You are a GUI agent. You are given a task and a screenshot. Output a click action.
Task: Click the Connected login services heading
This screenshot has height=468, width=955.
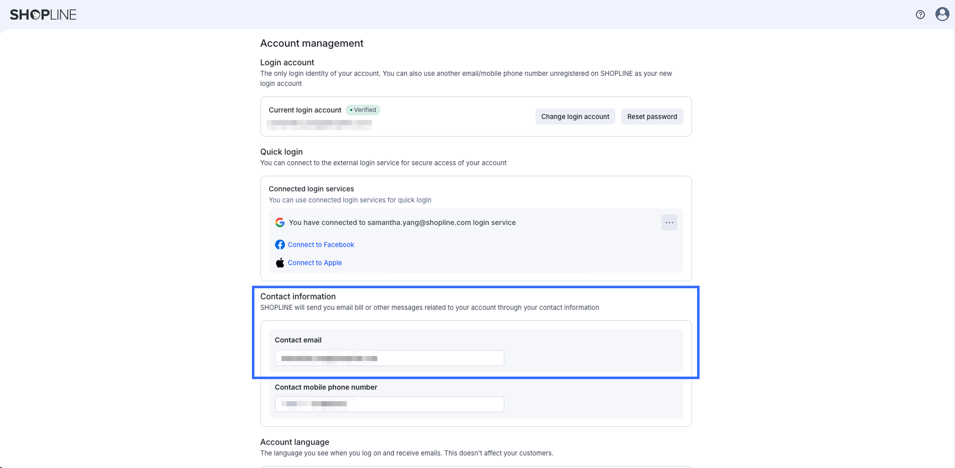311,189
